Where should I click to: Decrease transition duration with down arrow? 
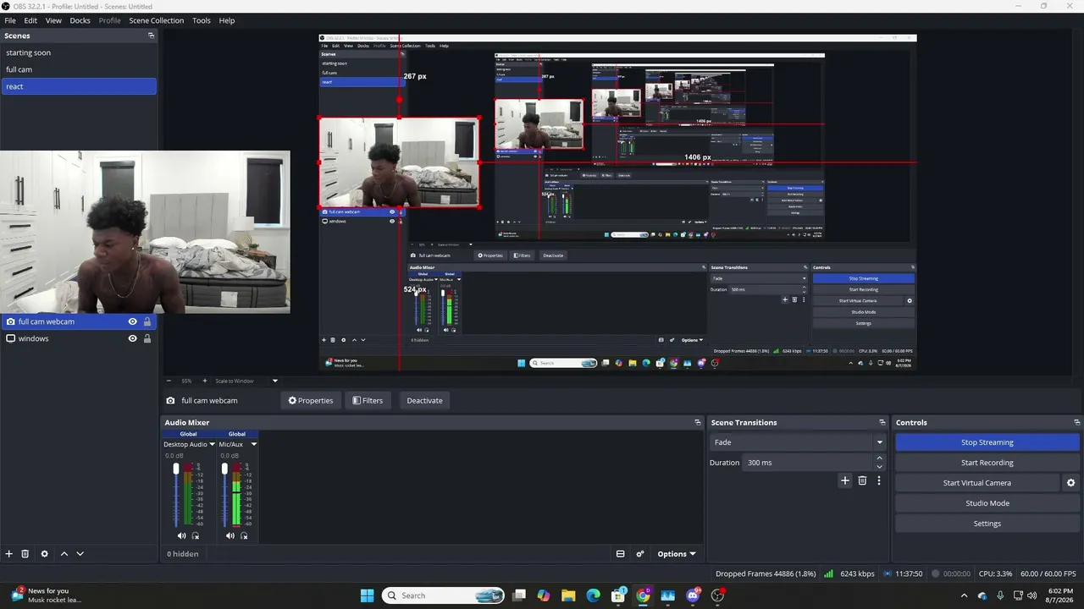pos(879,467)
